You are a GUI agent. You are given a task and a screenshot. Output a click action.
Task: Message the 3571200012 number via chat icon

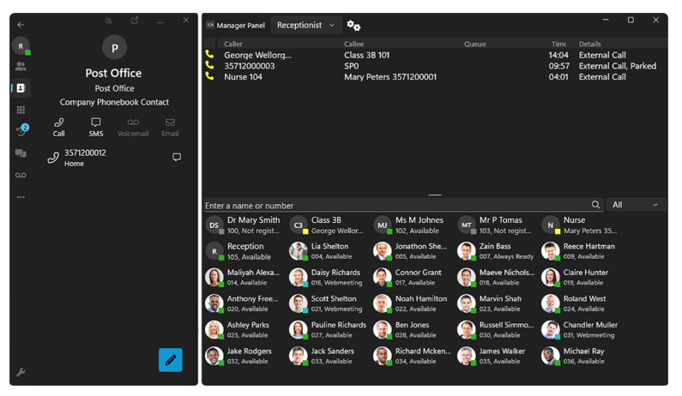tap(177, 157)
